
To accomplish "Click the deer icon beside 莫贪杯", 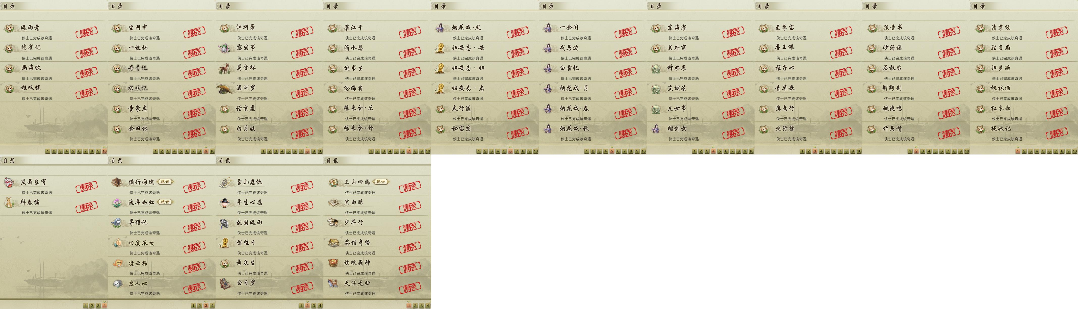I will click(x=225, y=68).
